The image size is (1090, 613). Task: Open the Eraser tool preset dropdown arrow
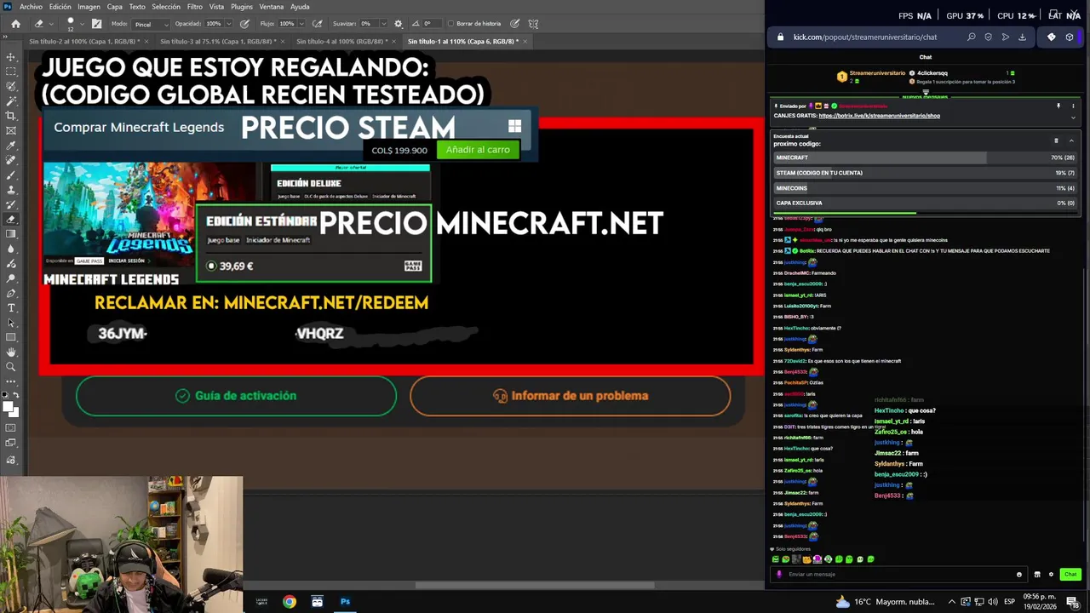pyautogui.click(x=50, y=24)
